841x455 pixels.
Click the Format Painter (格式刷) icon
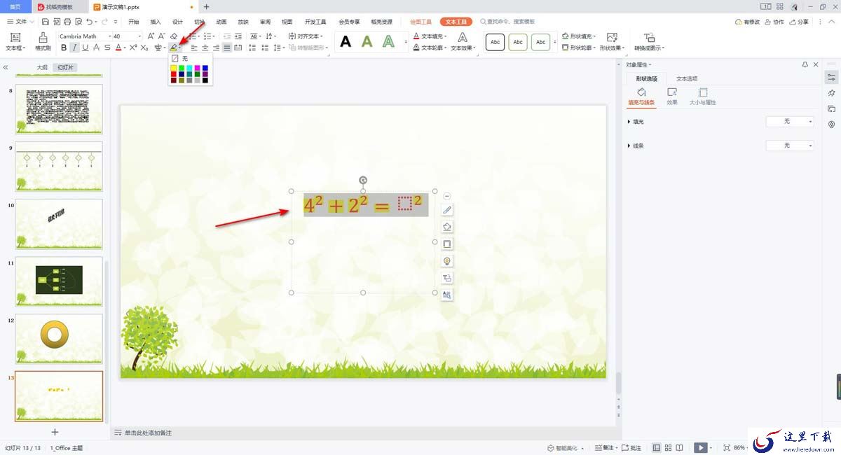coord(43,41)
